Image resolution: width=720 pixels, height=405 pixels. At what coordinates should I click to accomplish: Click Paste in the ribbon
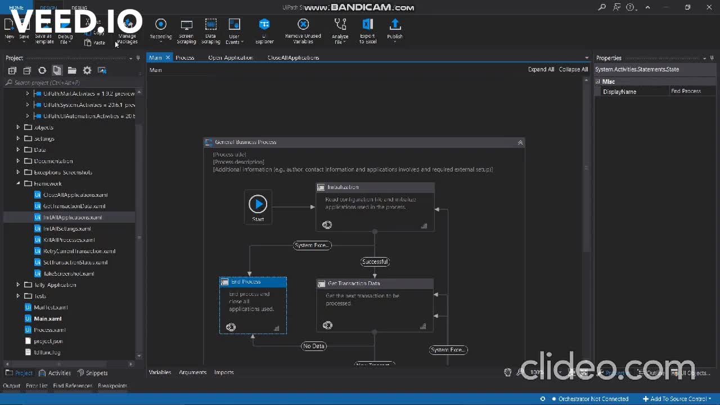tap(95, 43)
